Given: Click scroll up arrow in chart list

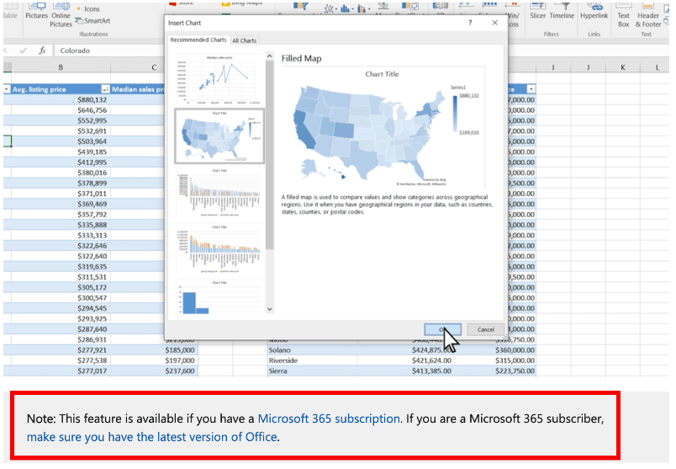Looking at the screenshot, I should tap(270, 56).
